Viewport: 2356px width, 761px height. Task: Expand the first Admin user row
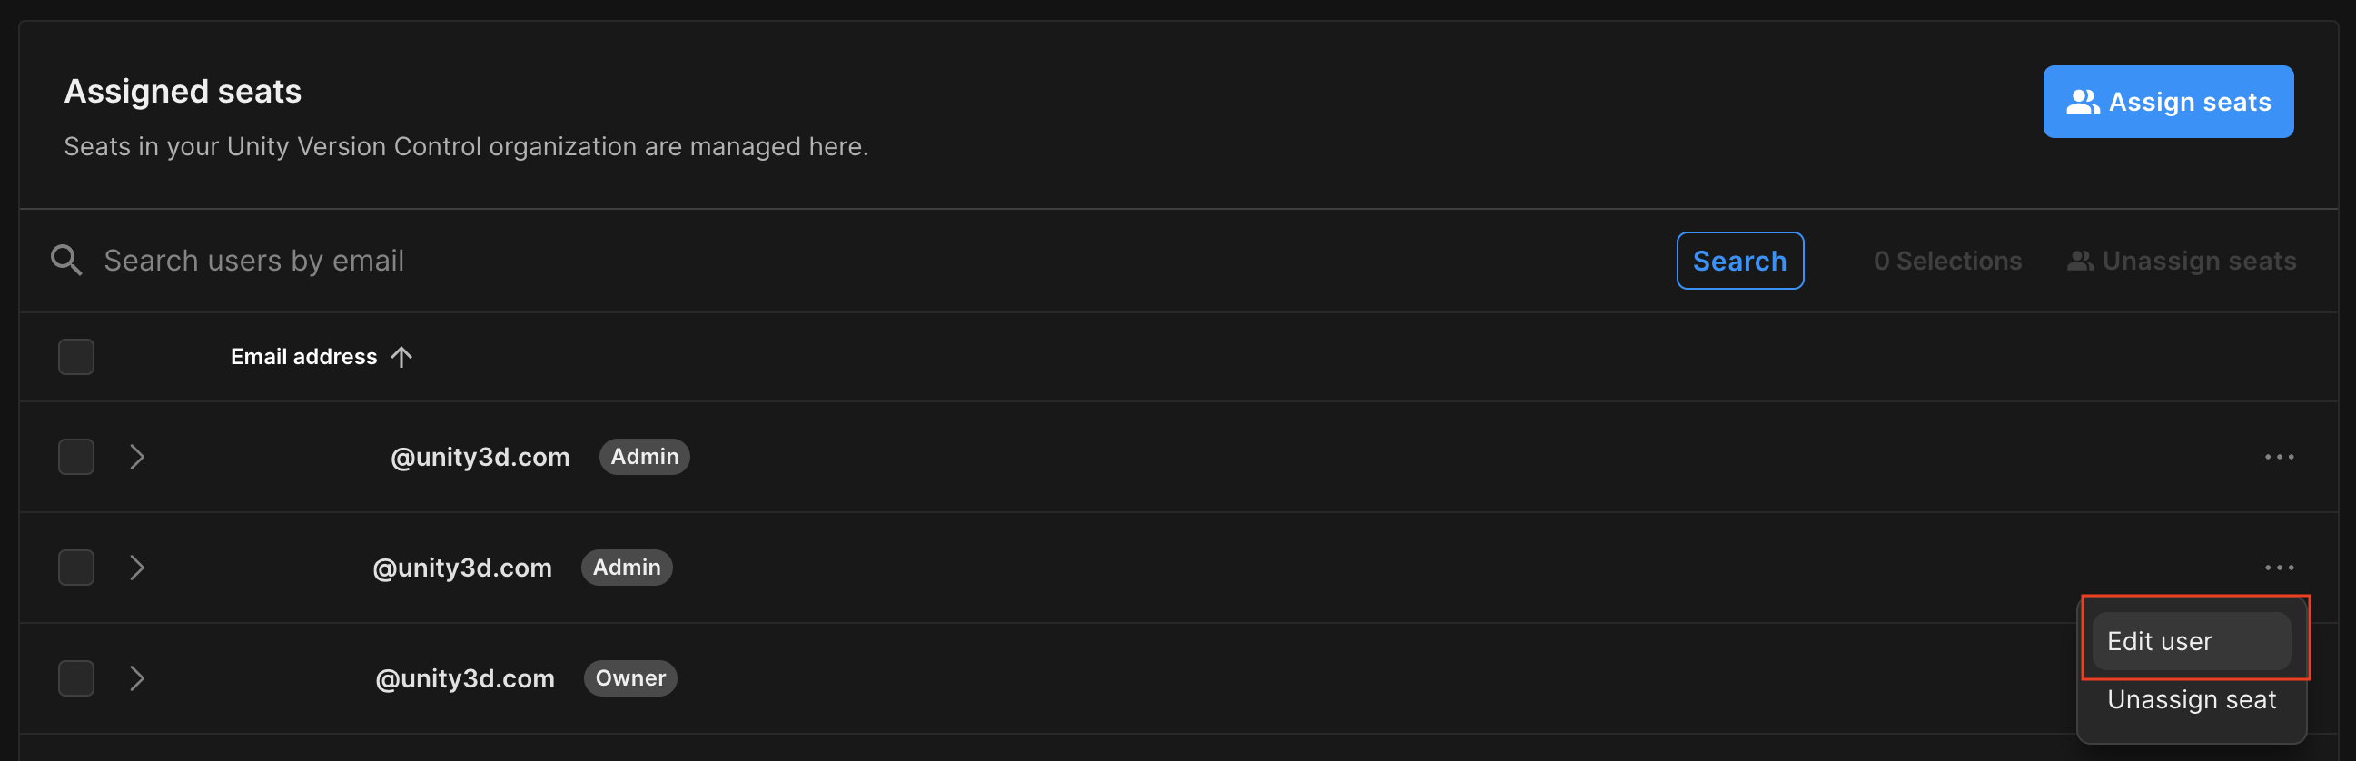click(x=137, y=457)
